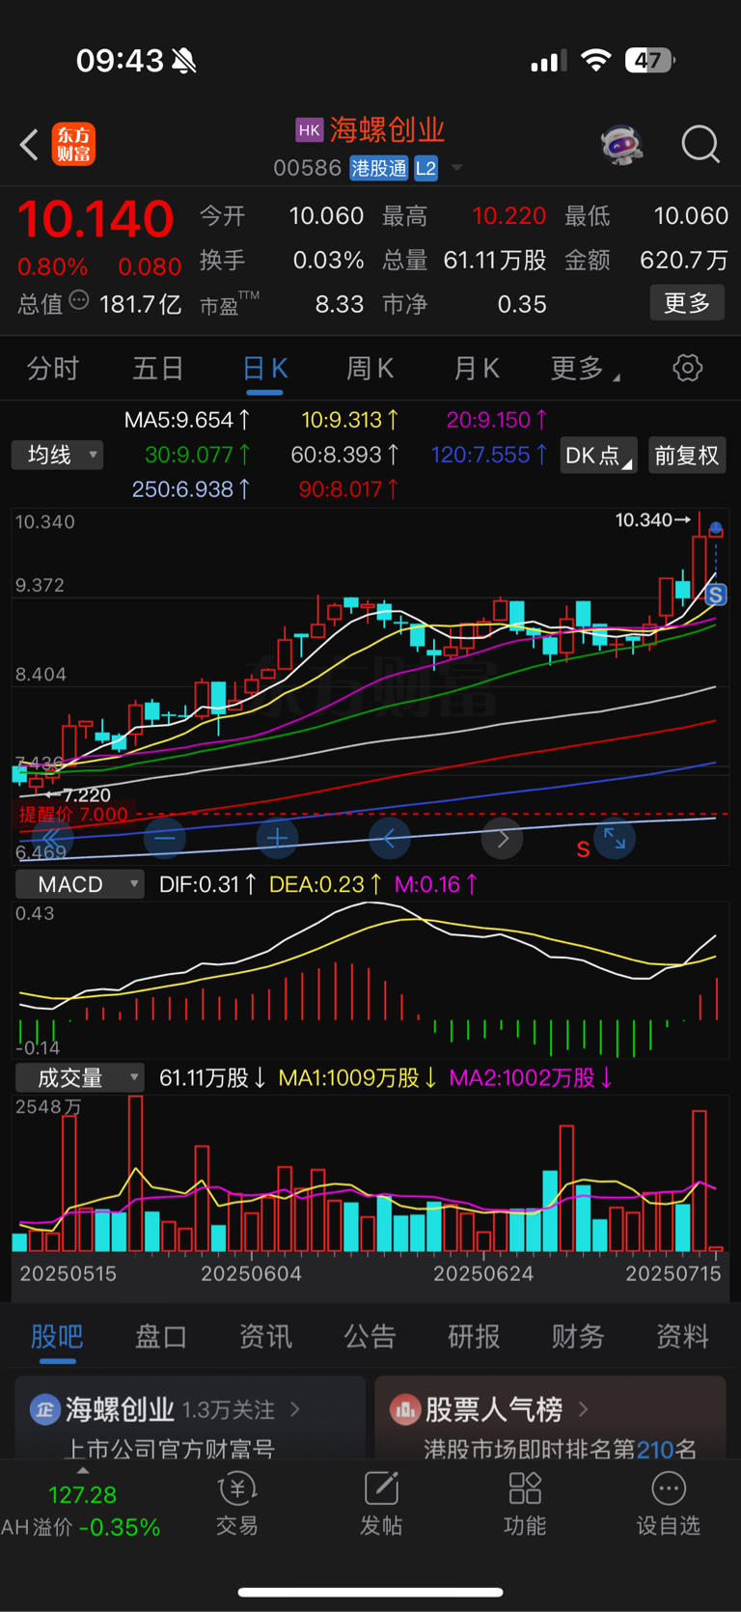Zoom out chart with minus icon

click(164, 838)
